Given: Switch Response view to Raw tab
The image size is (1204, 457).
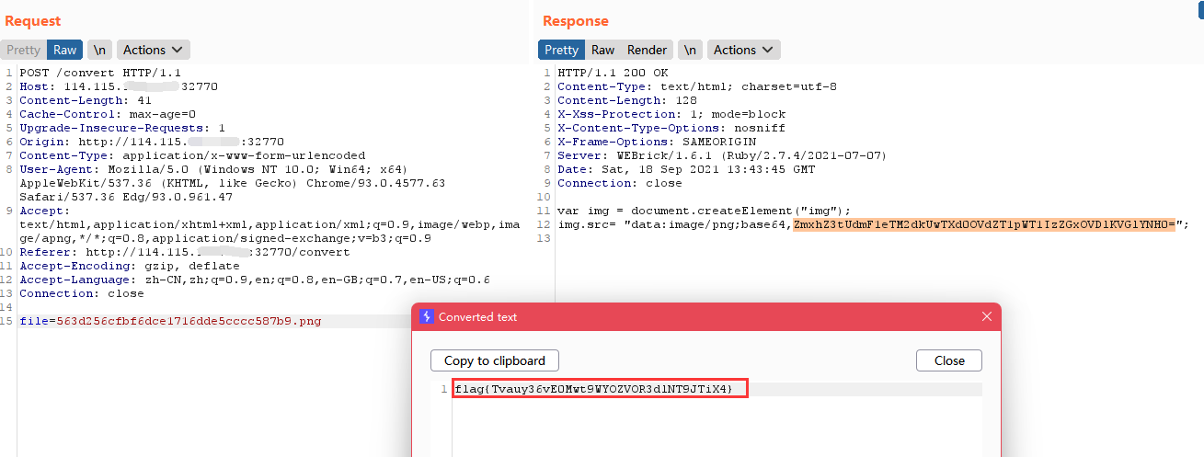Looking at the screenshot, I should point(602,50).
